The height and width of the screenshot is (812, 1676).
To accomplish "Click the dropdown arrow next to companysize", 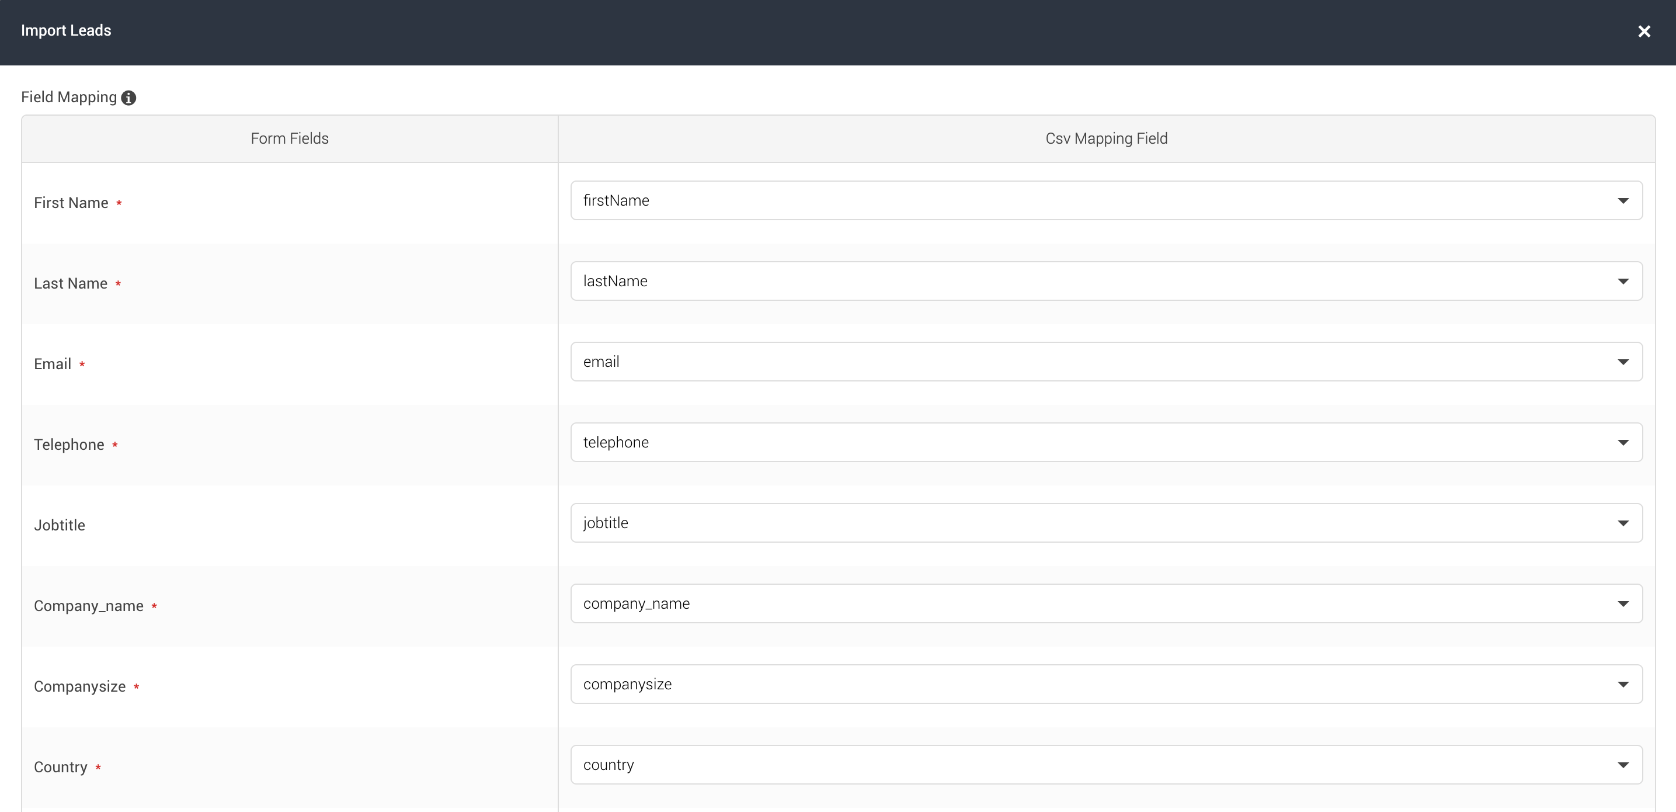I will pos(1623,684).
